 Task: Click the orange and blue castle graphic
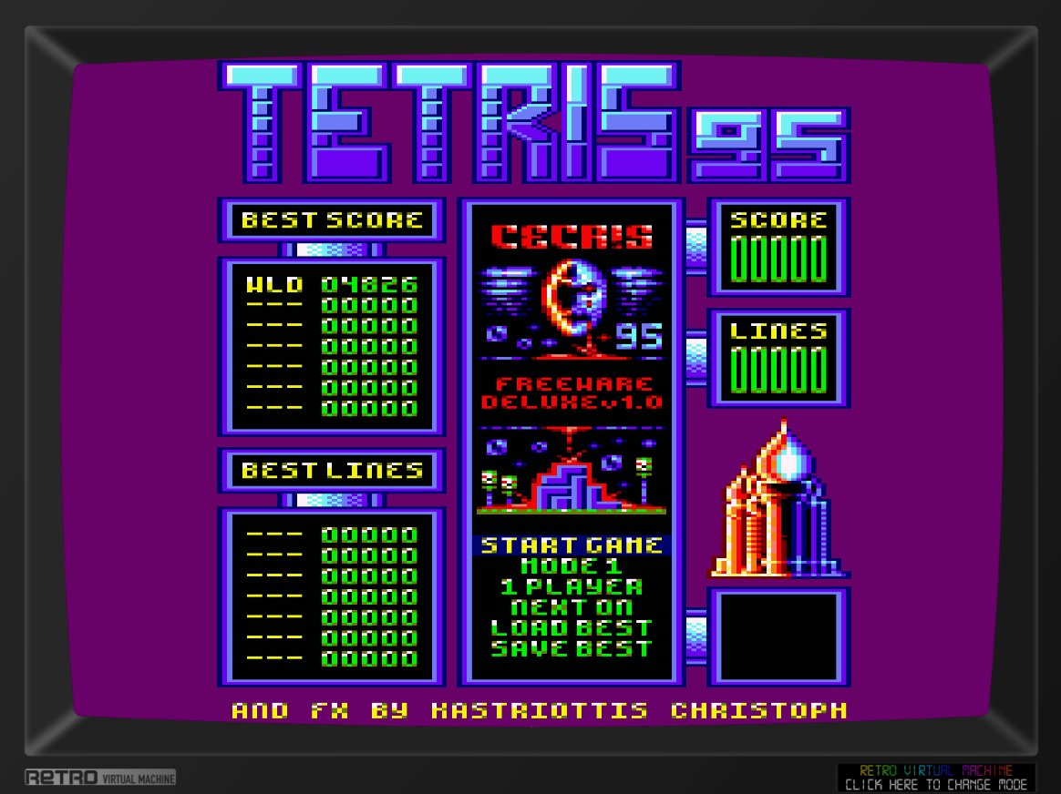tap(778, 499)
